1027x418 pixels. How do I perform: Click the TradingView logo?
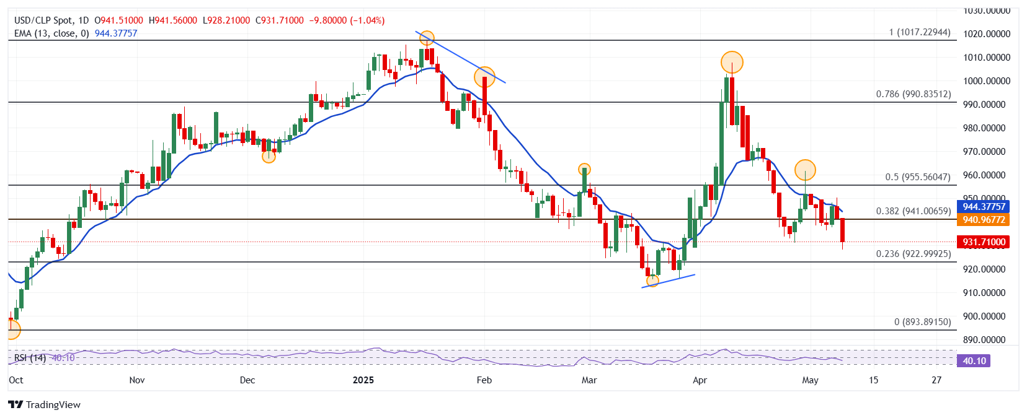(x=45, y=404)
